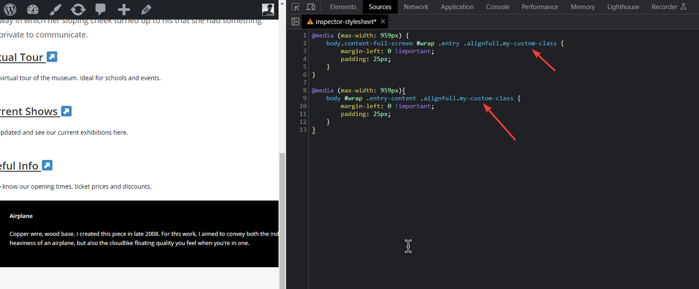The width and height of the screenshot is (699, 289).
Task: Open the WordPress logo menu
Action: click(10, 9)
